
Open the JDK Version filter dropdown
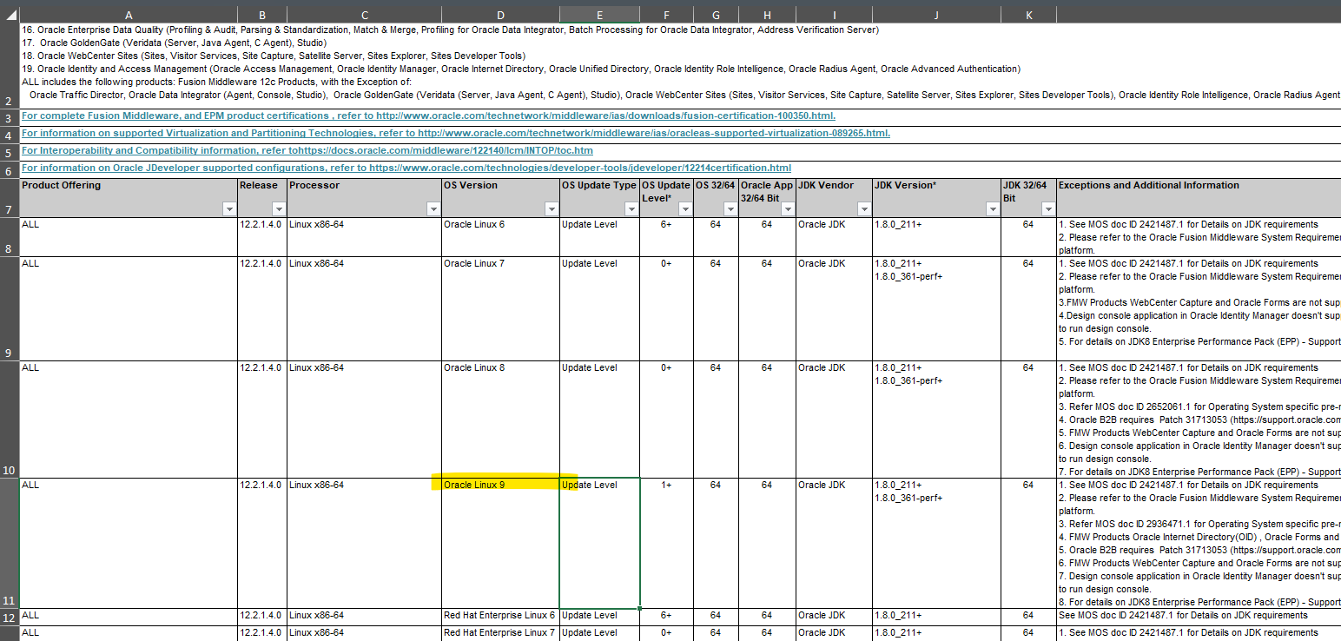993,208
